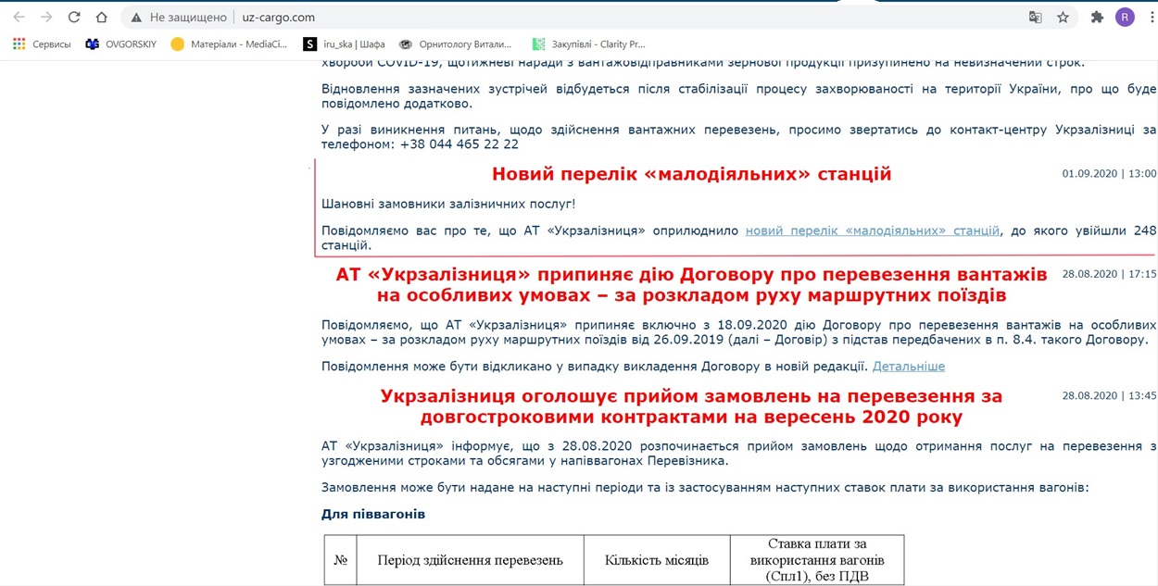Click heading Новий перелік «малодіяльних» станцій
This screenshot has width=1158, height=586.
pos(691,173)
